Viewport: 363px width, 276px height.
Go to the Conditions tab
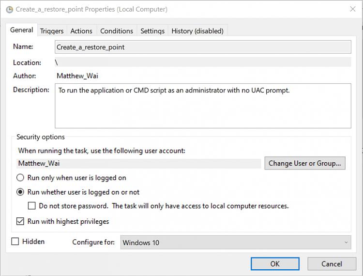click(117, 31)
